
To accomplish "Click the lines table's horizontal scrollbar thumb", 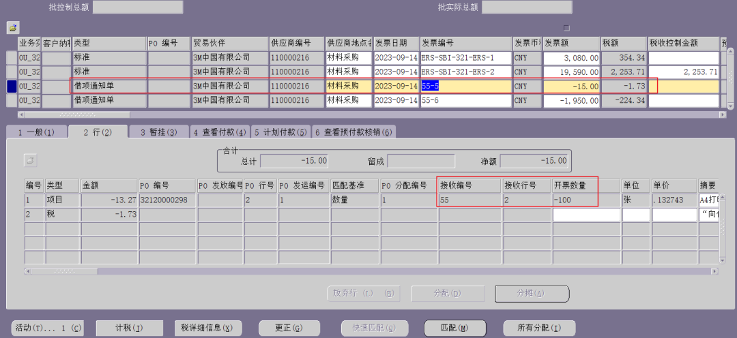I will point(65,271).
